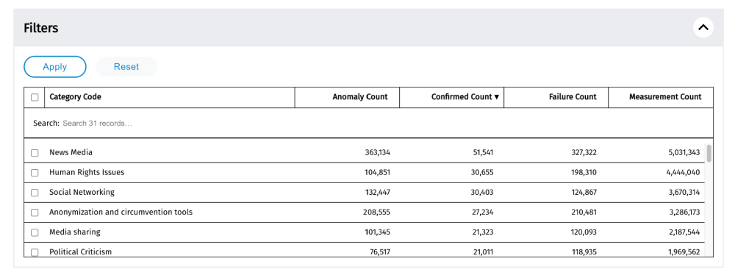The width and height of the screenshot is (735, 275).
Task: Sort by Failure Count column
Action: coord(573,97)
